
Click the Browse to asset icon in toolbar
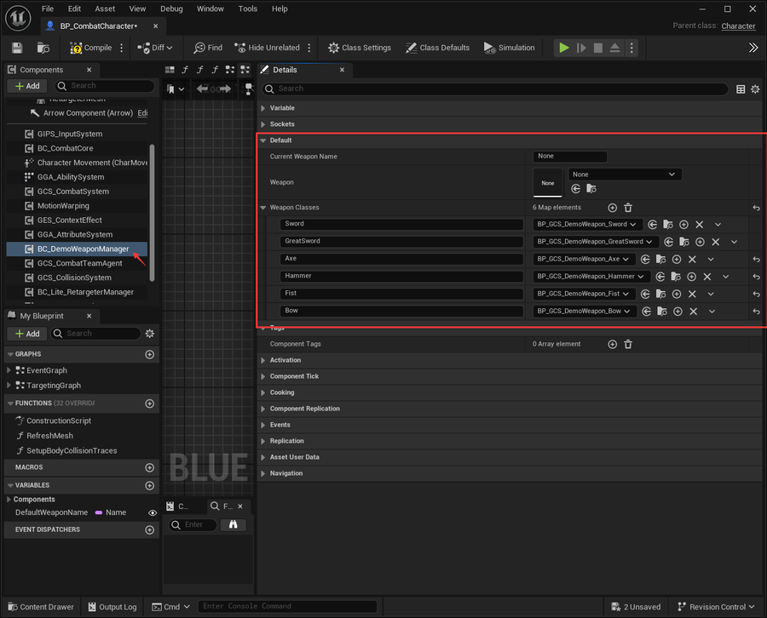click(x=43, y=48)
